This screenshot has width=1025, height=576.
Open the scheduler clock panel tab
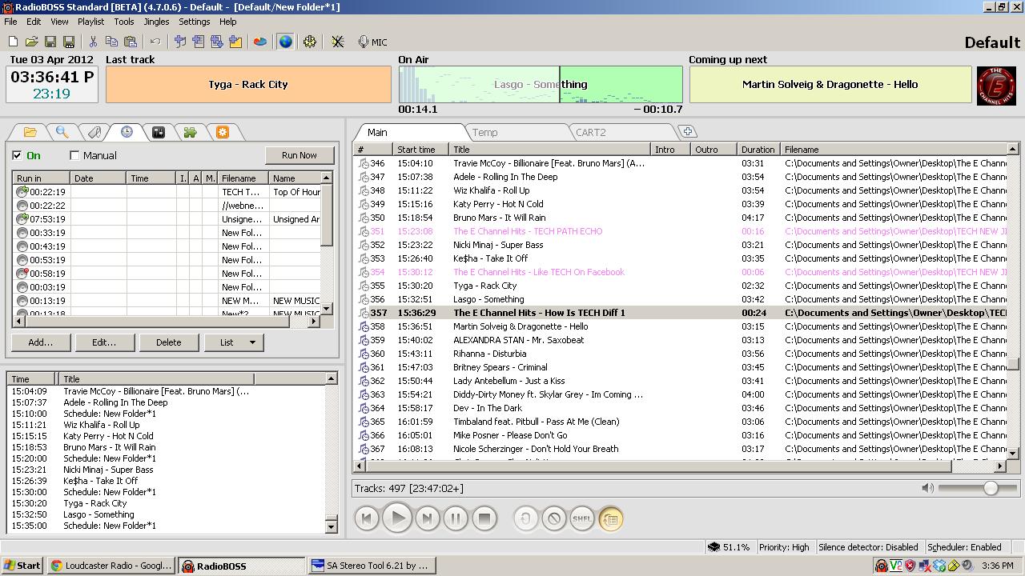pyautogui.click(x=127, y=132)
